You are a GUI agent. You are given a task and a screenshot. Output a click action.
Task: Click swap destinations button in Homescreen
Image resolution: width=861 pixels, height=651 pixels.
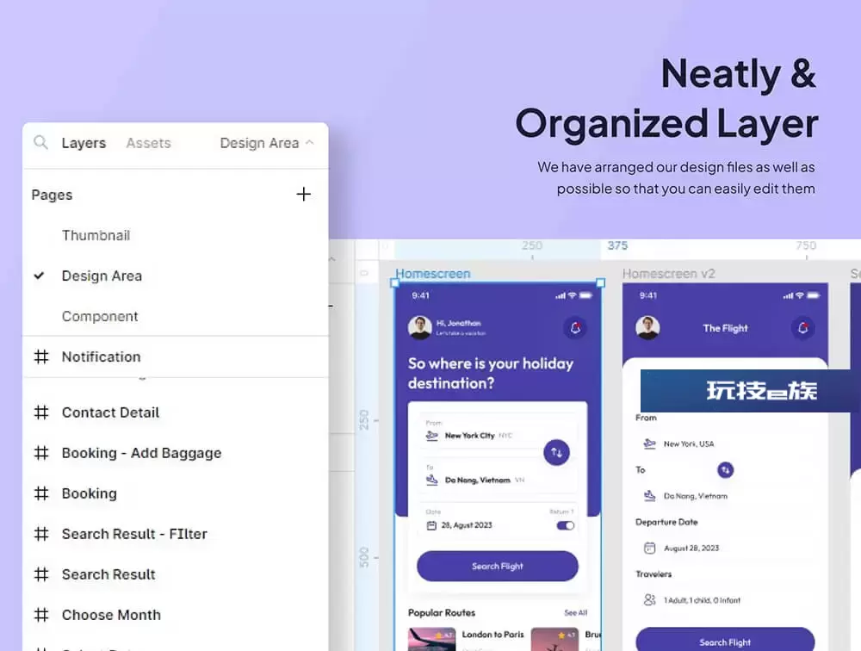[556, 453]
